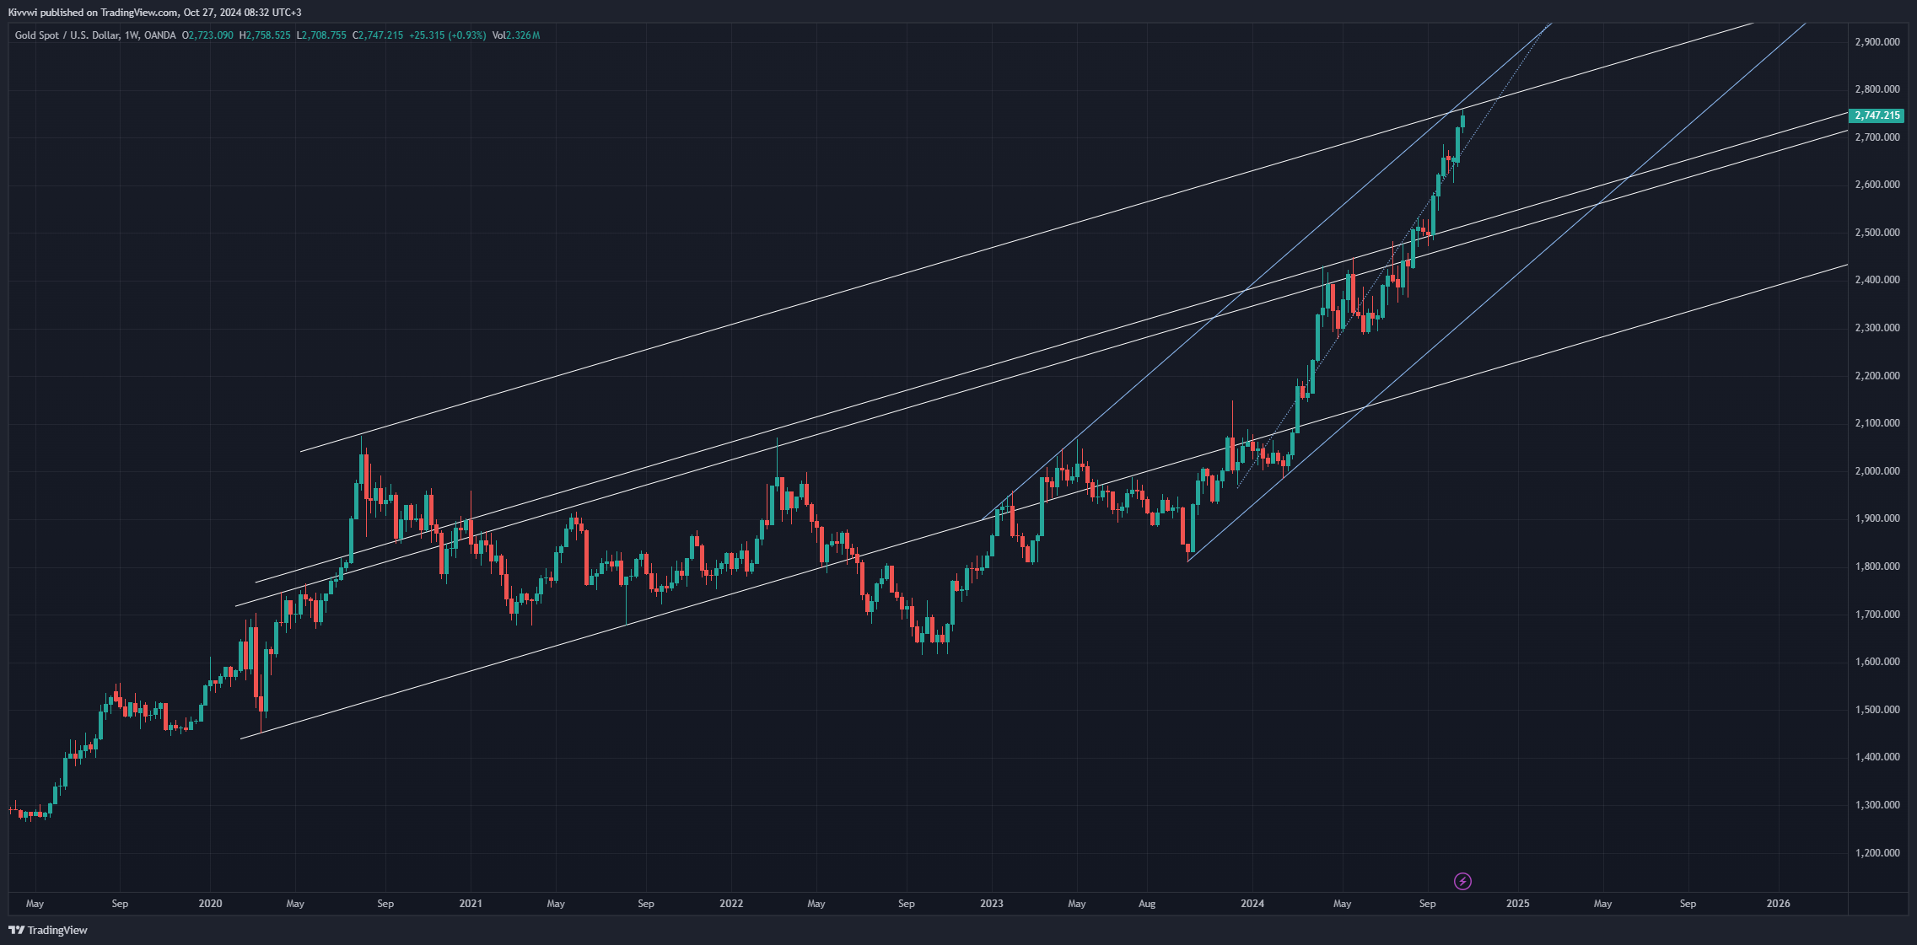The height and width of the screenshot is (945, 1917).
Task: Click the current price tag 2,747.215 on axis
Action: (x=1877, y=115)
